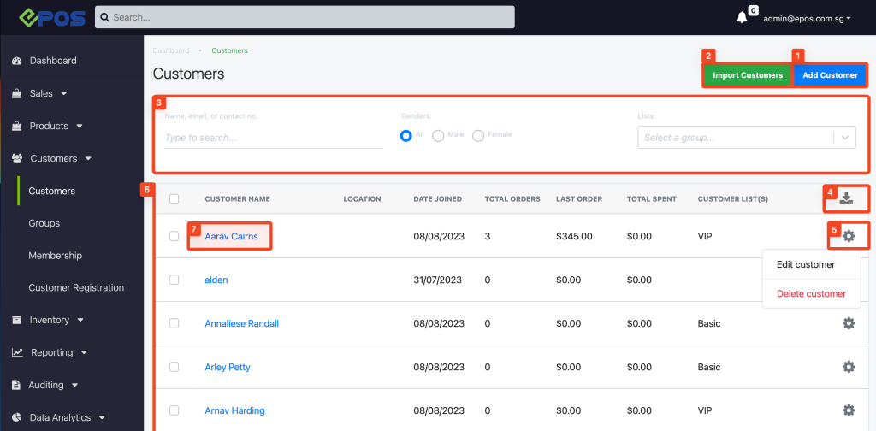Click the gear icon for Arnav Harding
This screenshot has height=431, width=876.
(849, 410)
